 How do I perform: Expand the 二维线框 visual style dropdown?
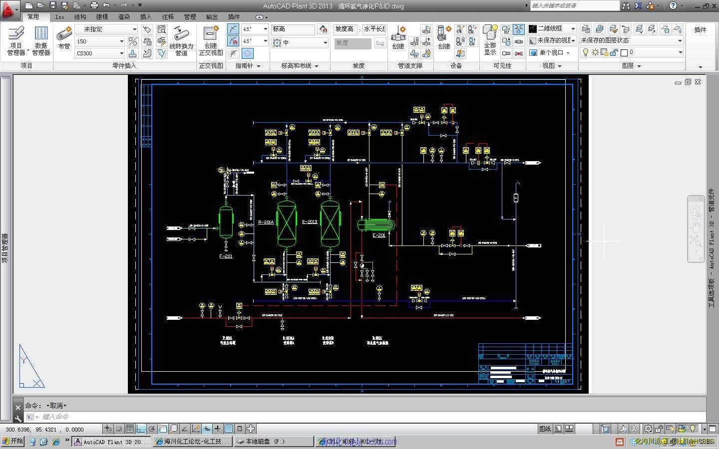[x=573, y=29]
